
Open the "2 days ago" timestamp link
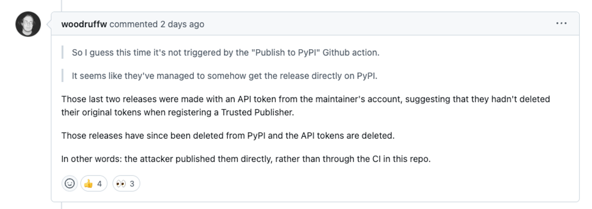182,24
